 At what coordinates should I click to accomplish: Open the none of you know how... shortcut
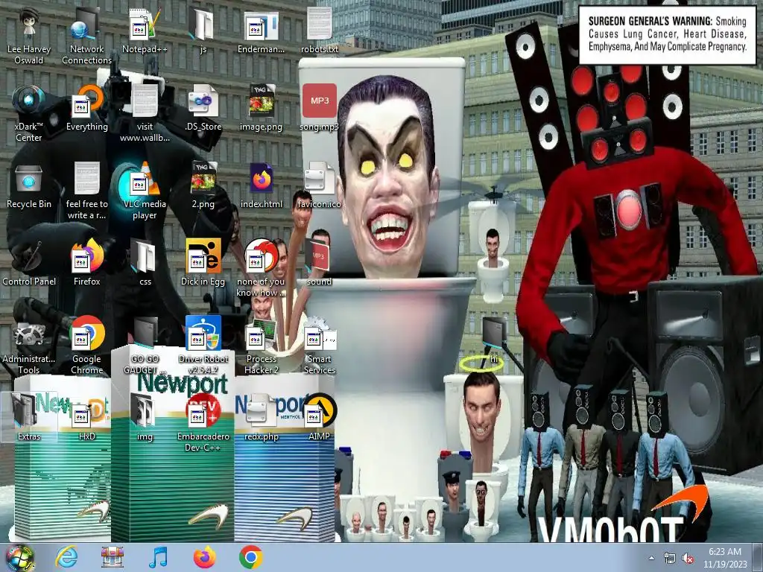261,269
